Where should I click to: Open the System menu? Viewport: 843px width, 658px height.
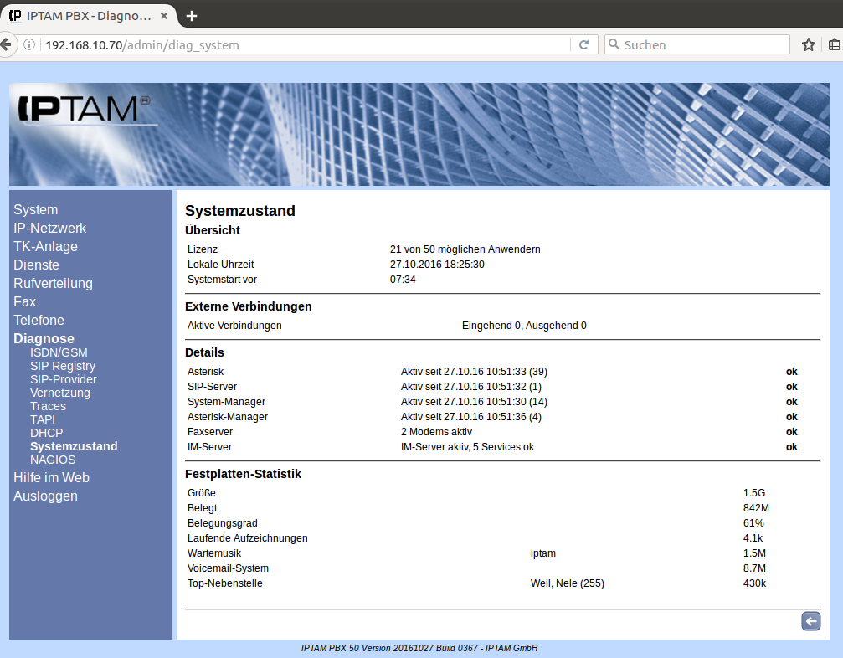(35, 210)
